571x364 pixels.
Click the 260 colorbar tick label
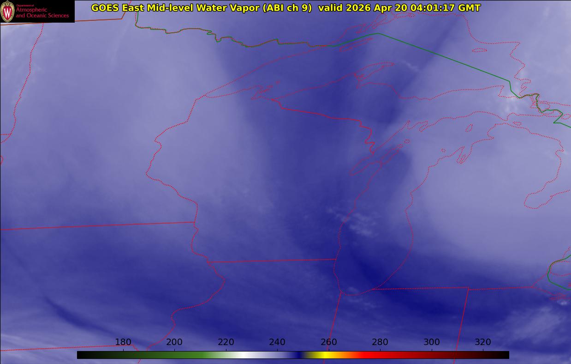coord(329,342)
